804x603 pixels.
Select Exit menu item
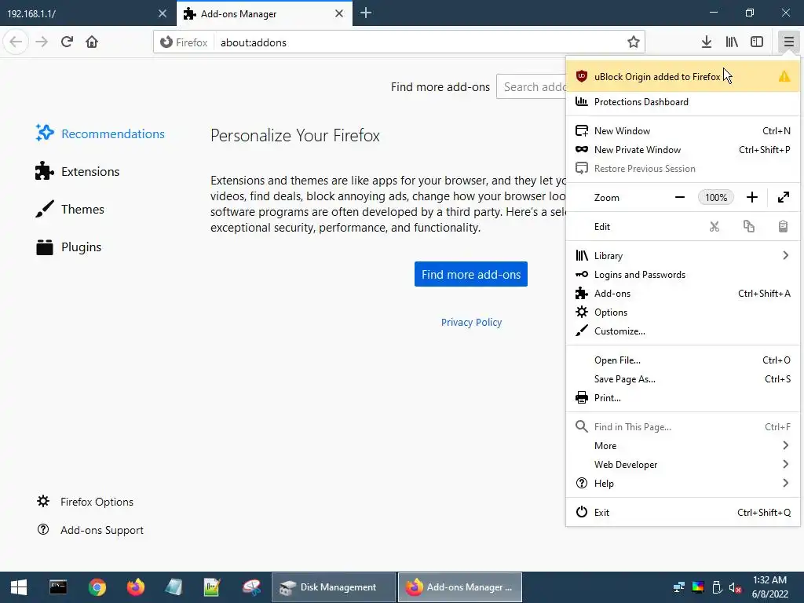tap(683, 512)
